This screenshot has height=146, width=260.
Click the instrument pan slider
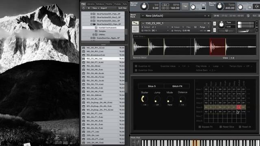[x=227, y=31]
